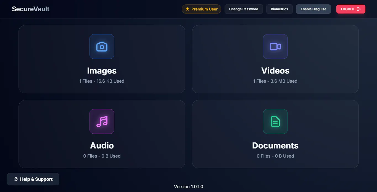
Task: Click the Audio "0 Files - 0 B Used" text
Action: click(x=102, y=156)
